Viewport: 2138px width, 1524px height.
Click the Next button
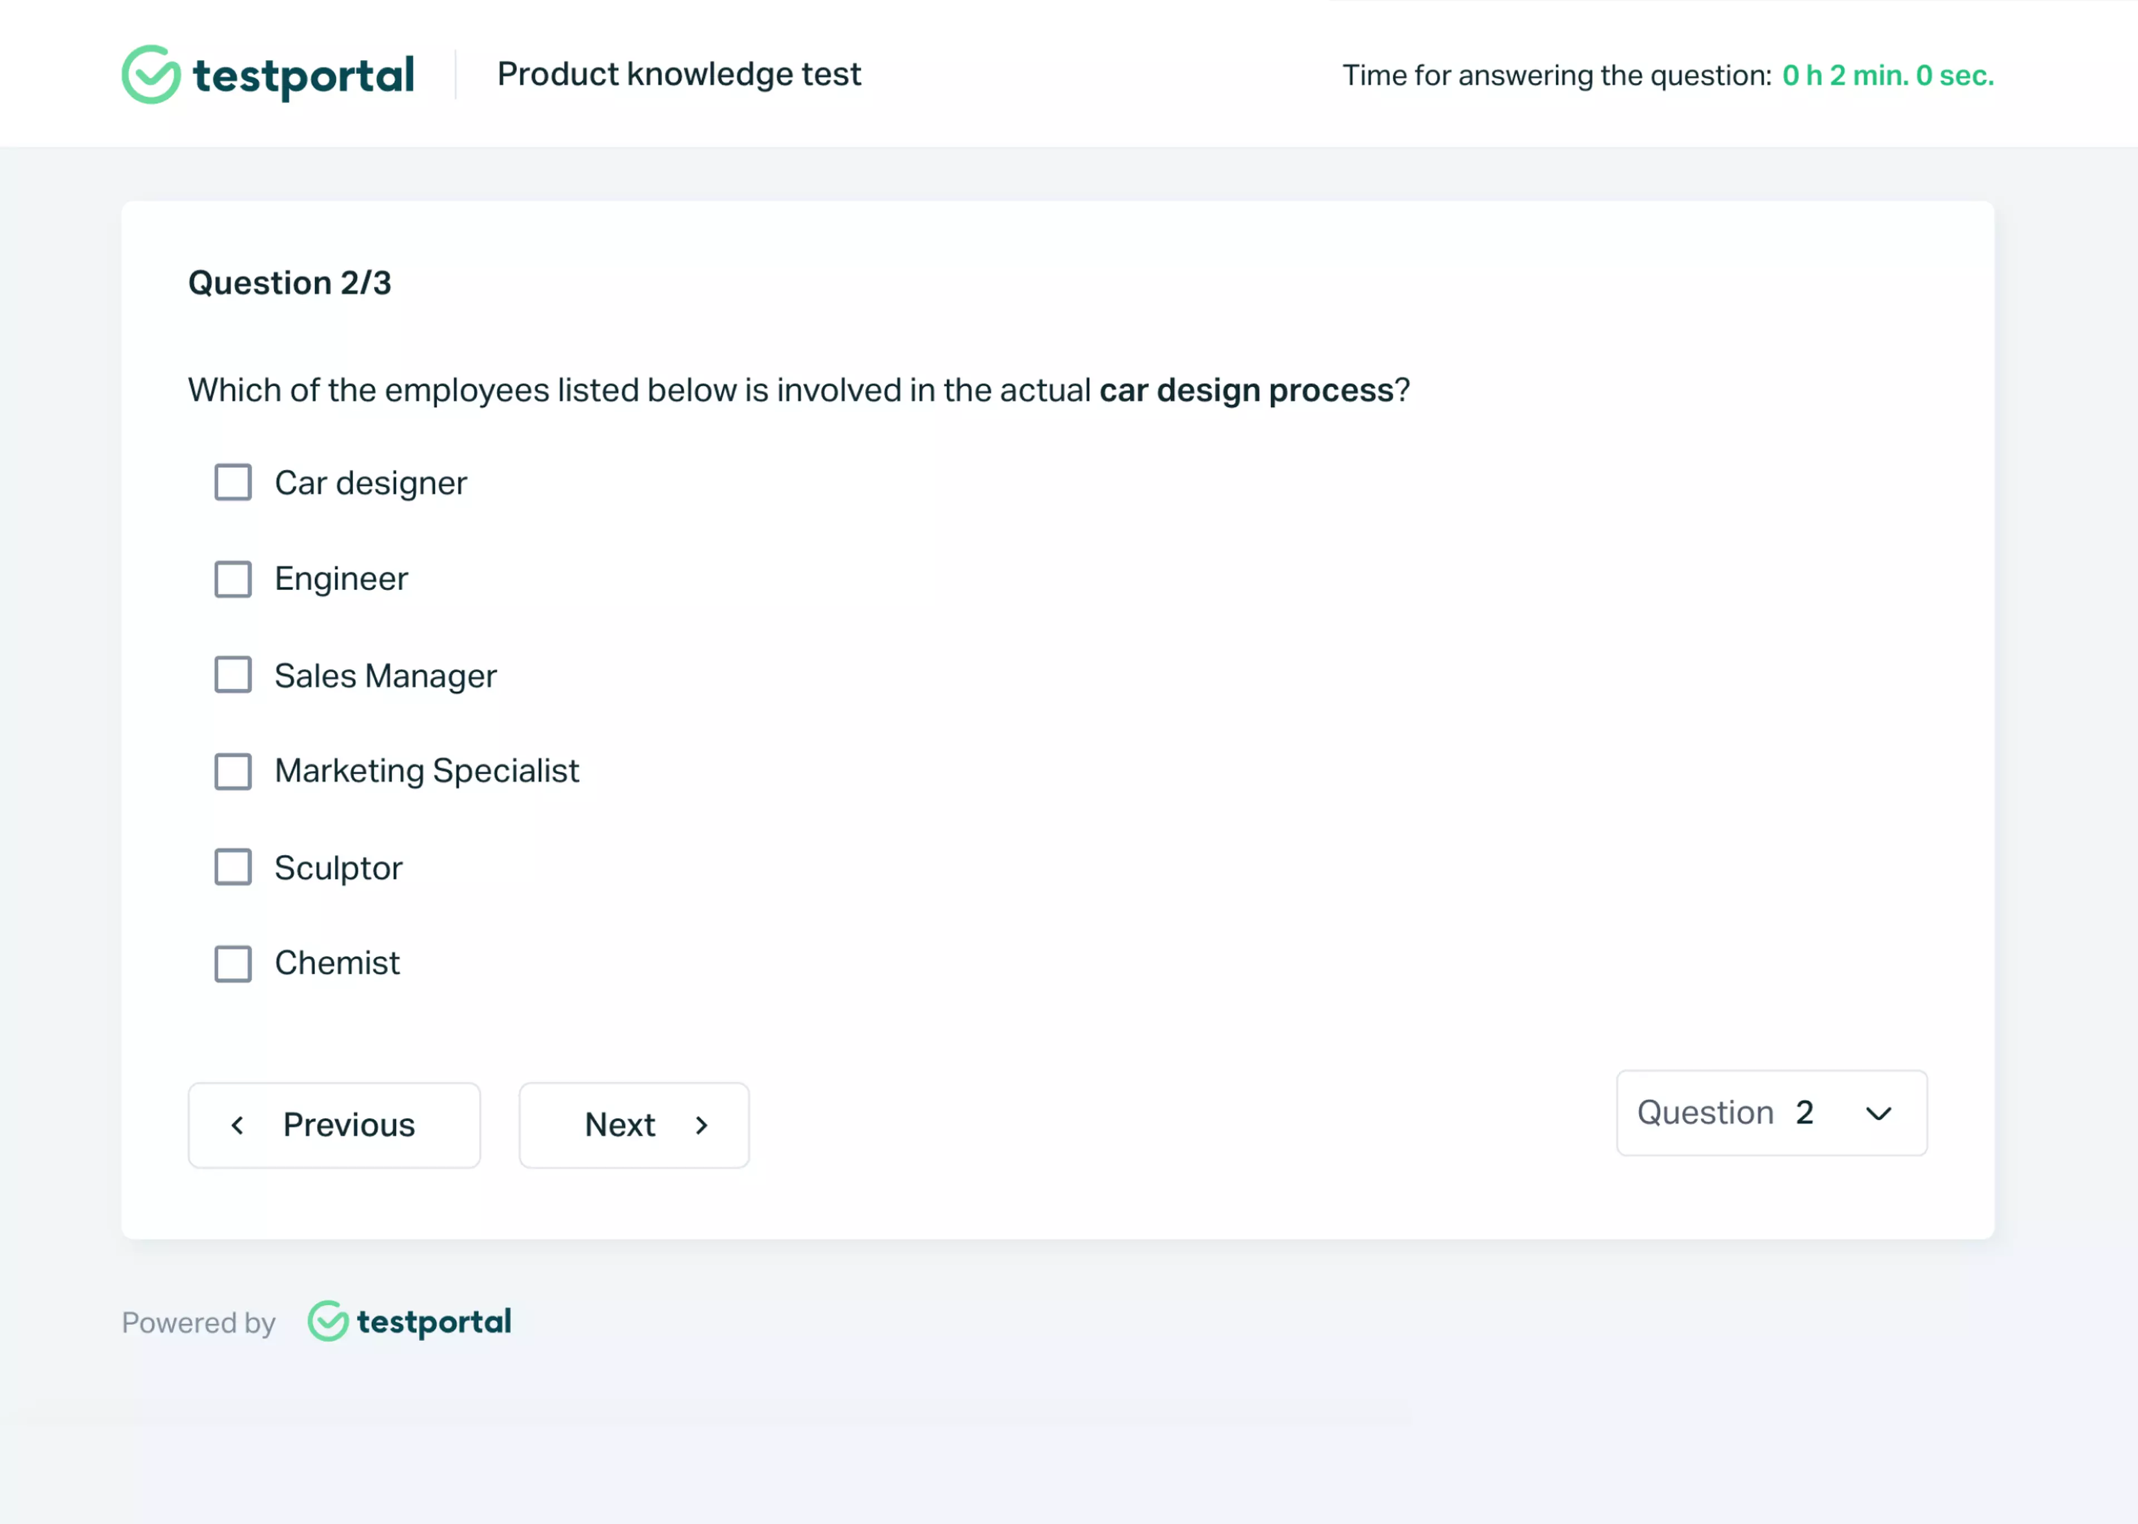(633, 1124)
